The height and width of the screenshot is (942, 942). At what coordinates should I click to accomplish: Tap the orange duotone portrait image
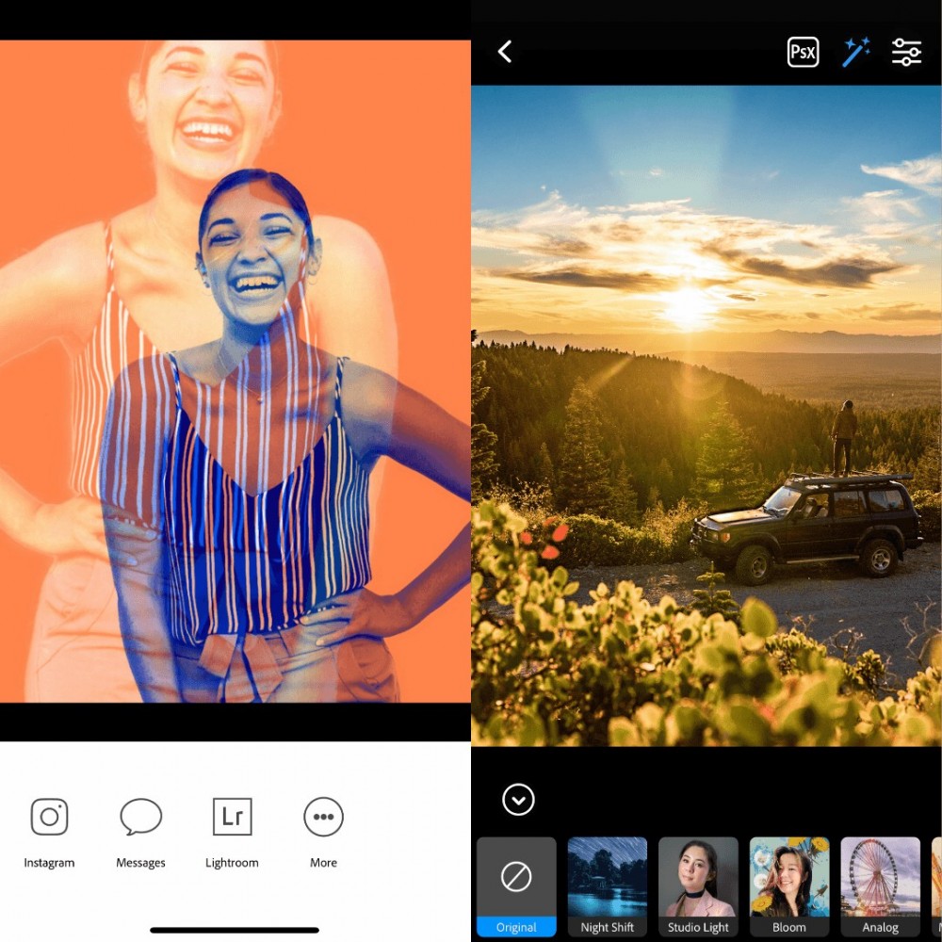(x=235, y=371)
